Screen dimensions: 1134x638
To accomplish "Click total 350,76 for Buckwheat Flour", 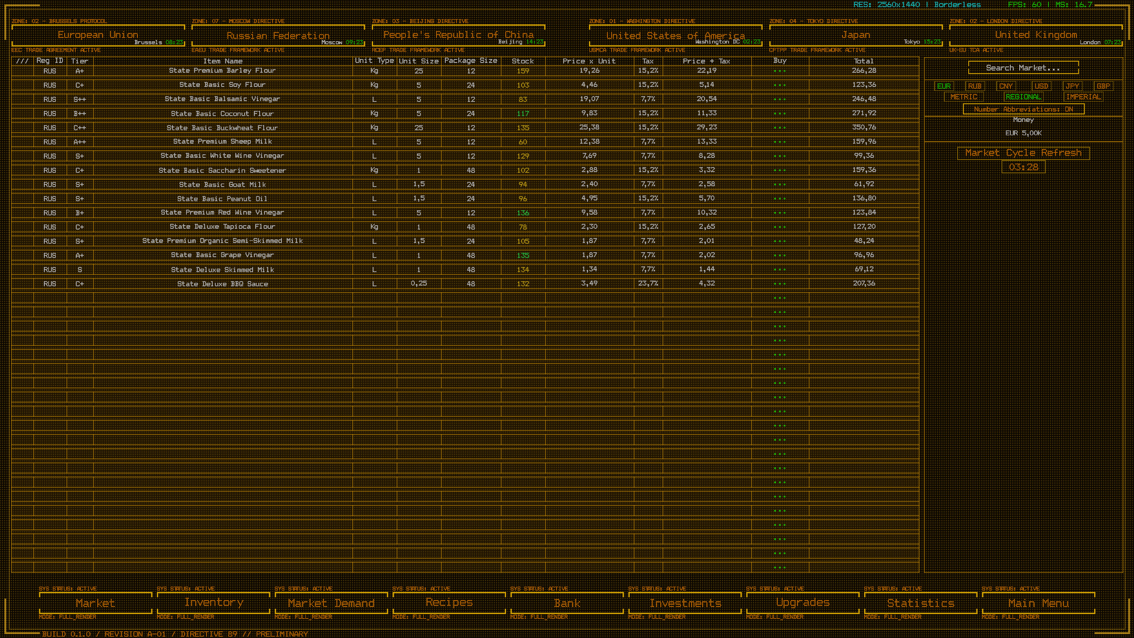I will click(864, 127).
